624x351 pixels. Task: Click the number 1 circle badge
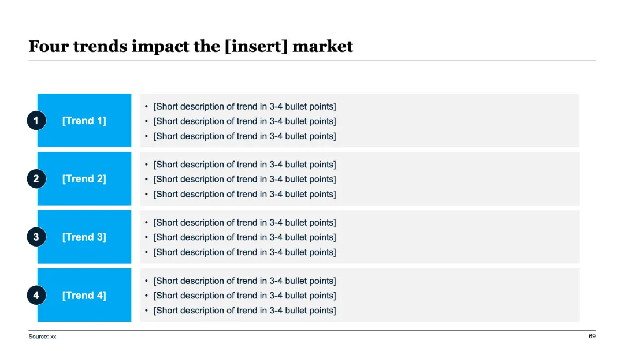pos(36,121)
